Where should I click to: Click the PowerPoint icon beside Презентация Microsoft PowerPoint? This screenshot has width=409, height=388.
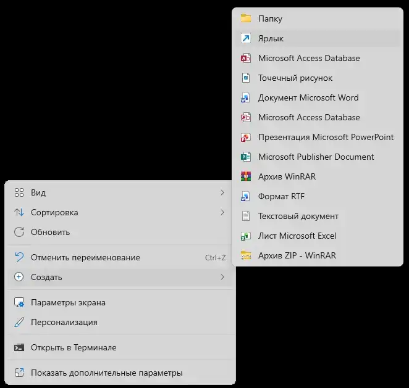[x=245, y=137]
